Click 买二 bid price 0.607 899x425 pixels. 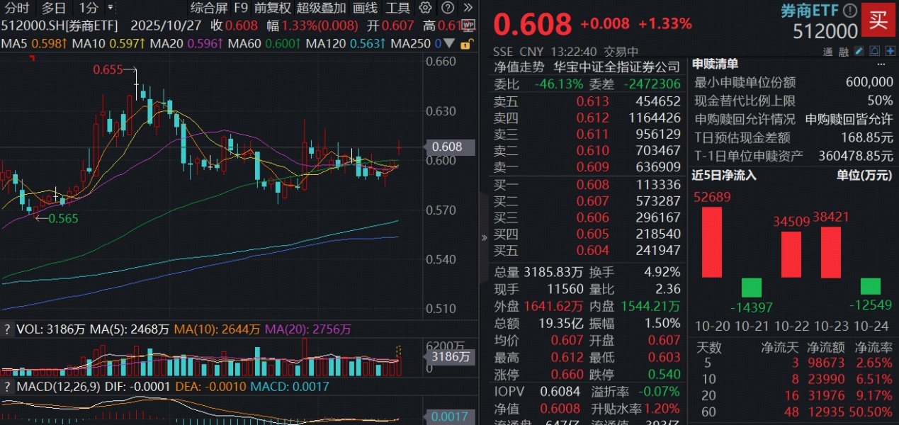[592, 201]
